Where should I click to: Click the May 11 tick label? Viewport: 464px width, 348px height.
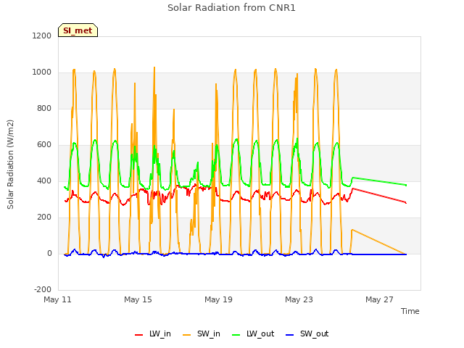(x=58, y=299)
